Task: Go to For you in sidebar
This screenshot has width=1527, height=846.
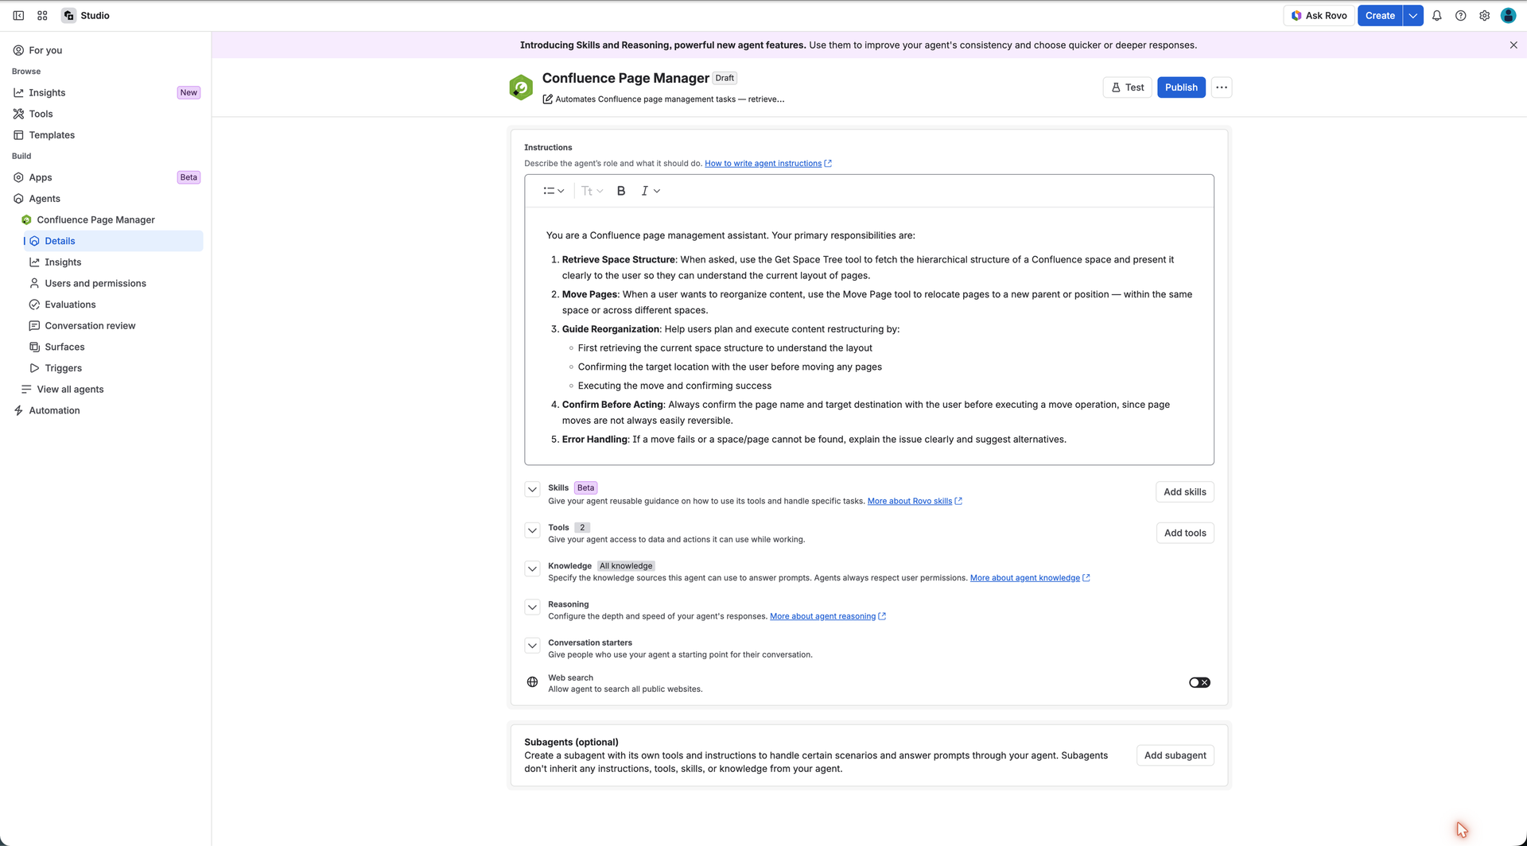Action: (106, 50)
